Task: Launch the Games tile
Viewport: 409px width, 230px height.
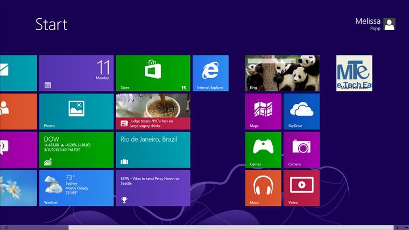Action: [263, 149]
